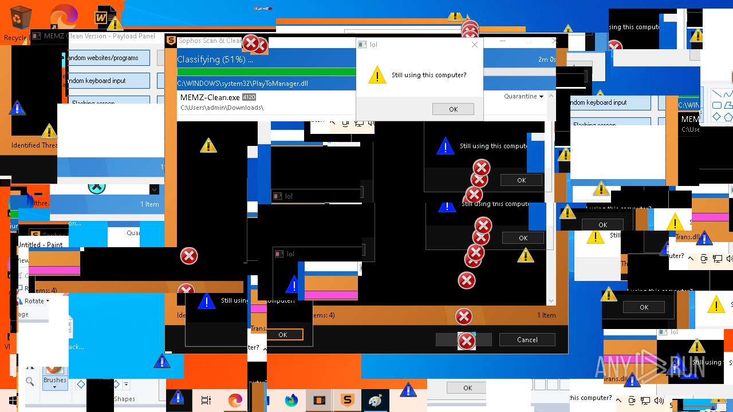Screen dimensions: 733x412
Task: Open the orange-framed app icon between Firefox and Sophos
Action: tap(319, 401)
